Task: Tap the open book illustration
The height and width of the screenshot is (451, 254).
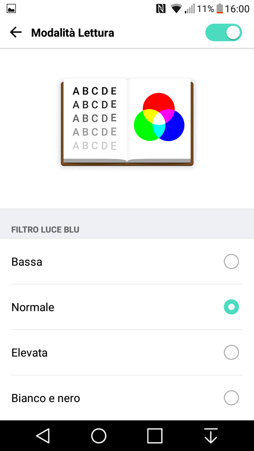Action: pos(127,122)
